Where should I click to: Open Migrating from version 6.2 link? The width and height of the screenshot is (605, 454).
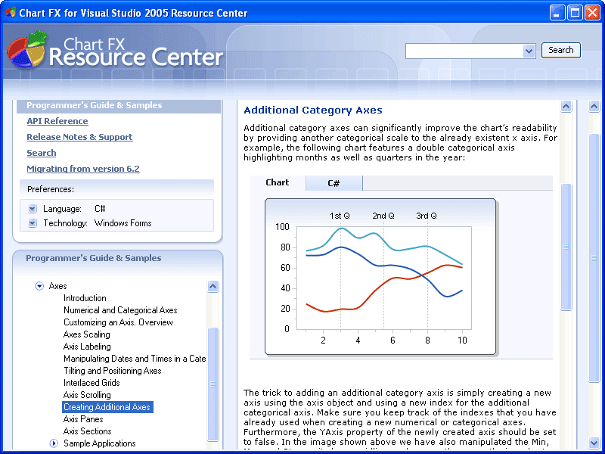[83, 169]
